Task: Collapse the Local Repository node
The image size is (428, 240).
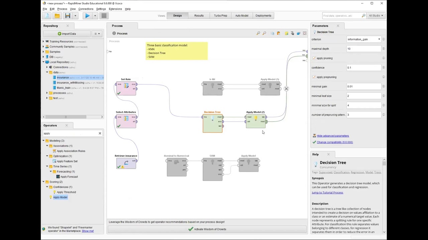Action: click(43, 62)
